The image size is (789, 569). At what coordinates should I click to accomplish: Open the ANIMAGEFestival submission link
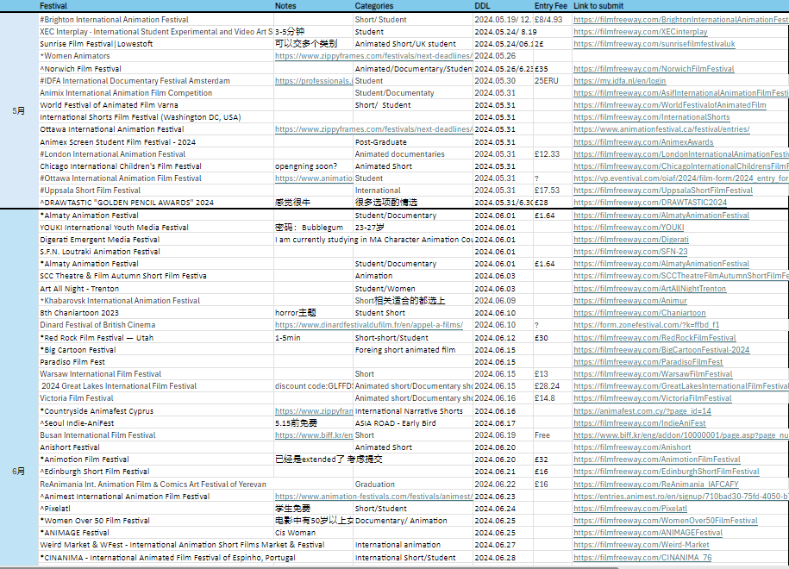pos(648,533)
